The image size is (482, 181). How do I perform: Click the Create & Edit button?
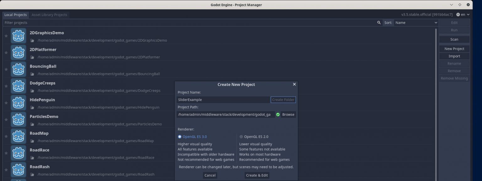coord(257,175)
